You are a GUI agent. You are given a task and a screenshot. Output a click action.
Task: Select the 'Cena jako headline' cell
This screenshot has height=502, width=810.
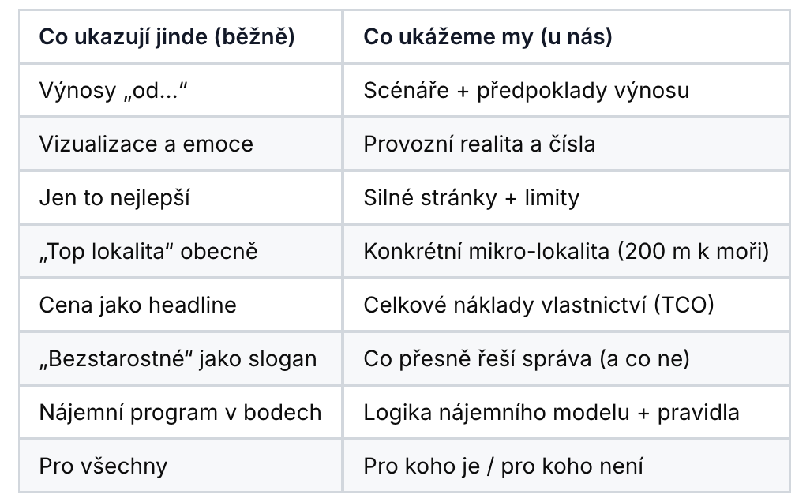137,305
